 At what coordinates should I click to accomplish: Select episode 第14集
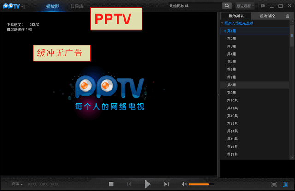[255, 131]
